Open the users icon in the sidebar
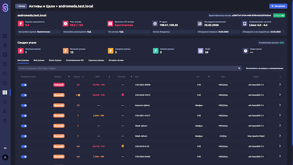 coord(5,111)
